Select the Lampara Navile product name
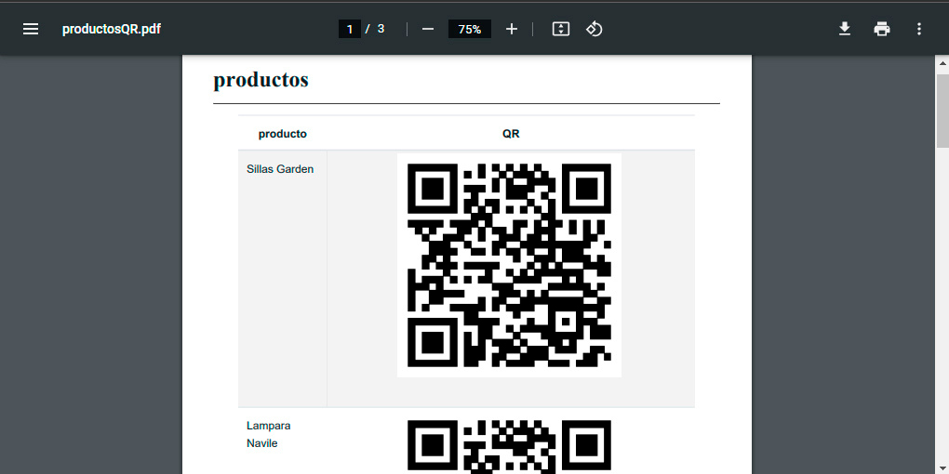Image resolution: width=949 pixels, height=474 pixels. pyautogui.click(x=269, y=434)
